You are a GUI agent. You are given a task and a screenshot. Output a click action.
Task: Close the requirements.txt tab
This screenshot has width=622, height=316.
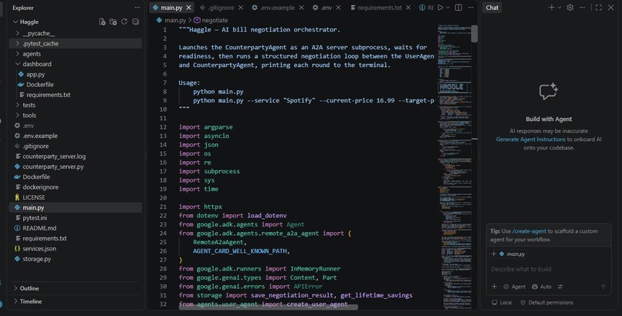[x=408, y=8]
